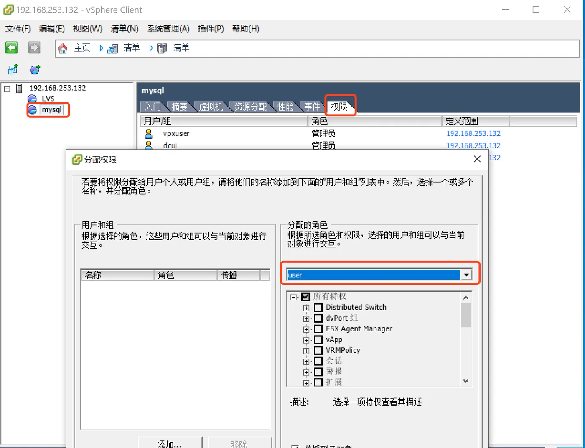Collapse the 192.168.253.132 host tree node

pyautogui.click(x=7, y=89)
